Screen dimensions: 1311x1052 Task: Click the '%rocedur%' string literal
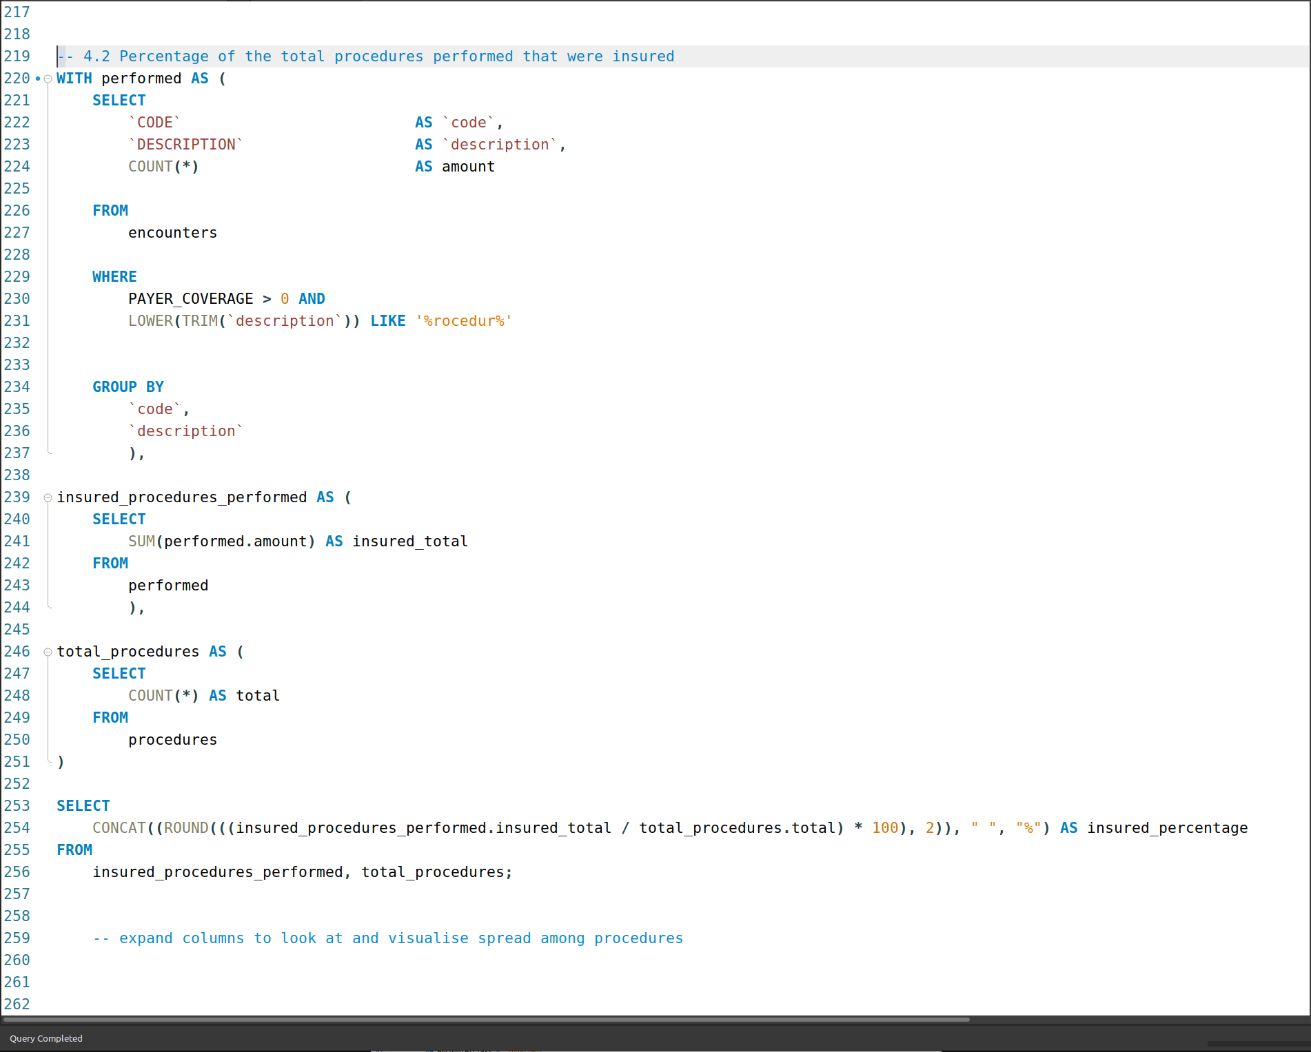[x=463, y=321]
